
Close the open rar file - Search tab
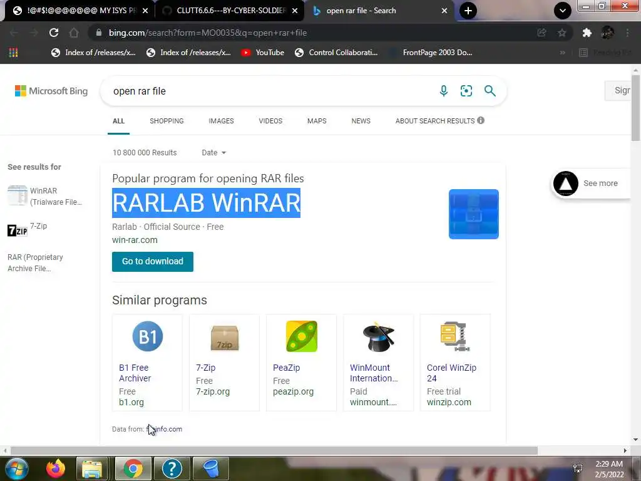pyautogui.click(x=444, y=11)
